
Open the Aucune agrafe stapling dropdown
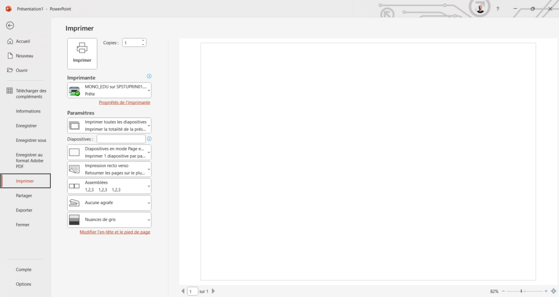pos(109,203)
